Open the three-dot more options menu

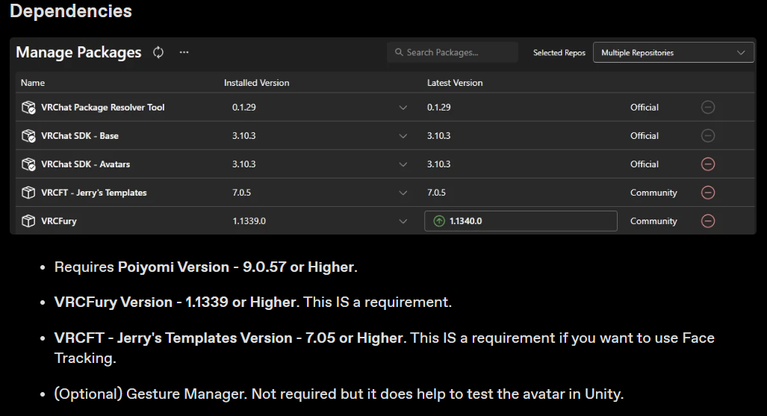(x=184, y=52)
